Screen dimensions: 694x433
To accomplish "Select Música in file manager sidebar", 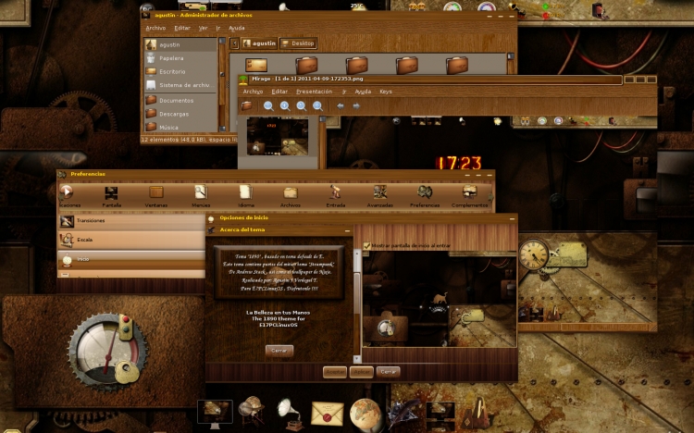I will (180, 127).
